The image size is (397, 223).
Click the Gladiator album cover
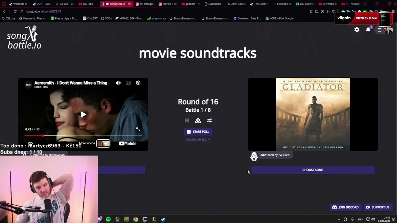point(313,114)
